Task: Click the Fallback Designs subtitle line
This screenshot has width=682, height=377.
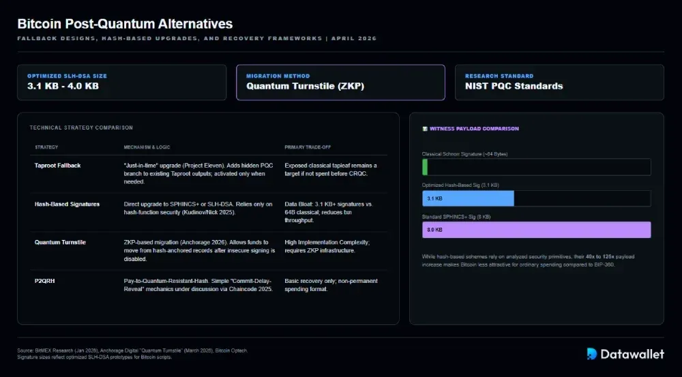Action: (x=197, y=38)
